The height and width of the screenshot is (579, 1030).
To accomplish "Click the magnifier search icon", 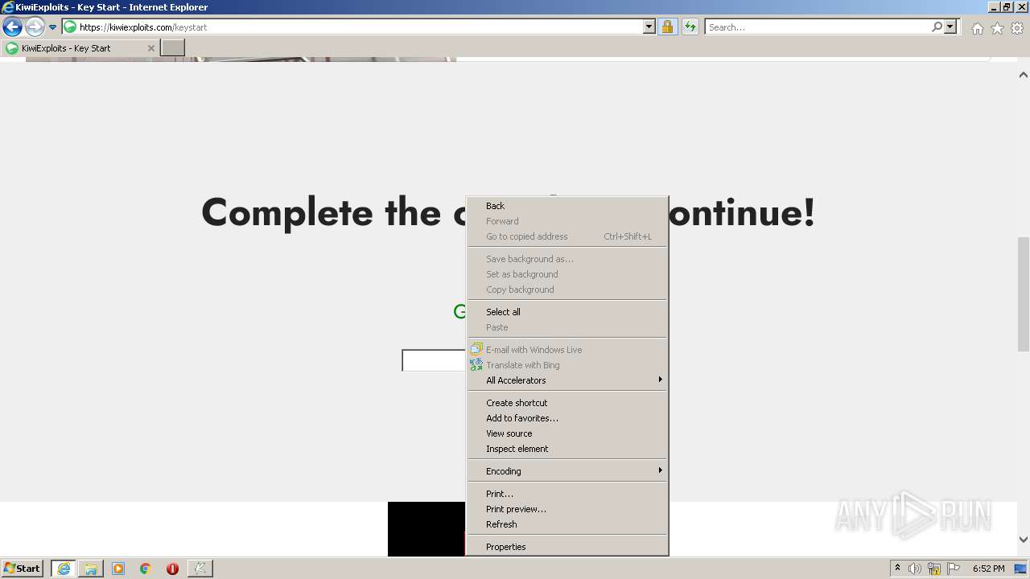I will pyautogui.click(x=937, y=27).
